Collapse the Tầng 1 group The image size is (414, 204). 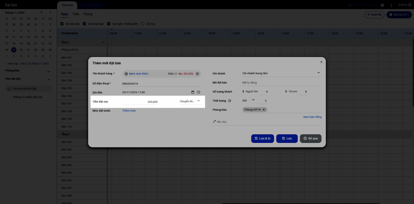pyautogui.click(x=103, y=42)
